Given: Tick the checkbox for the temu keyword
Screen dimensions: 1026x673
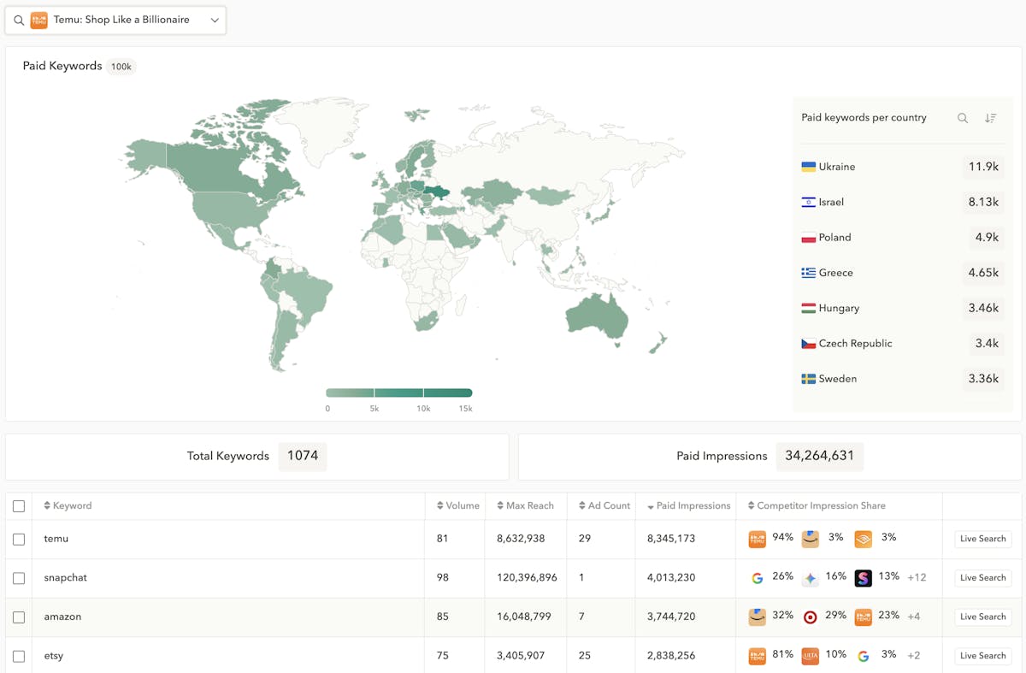Looking at the screenshot, I should [x=19, y=539].
